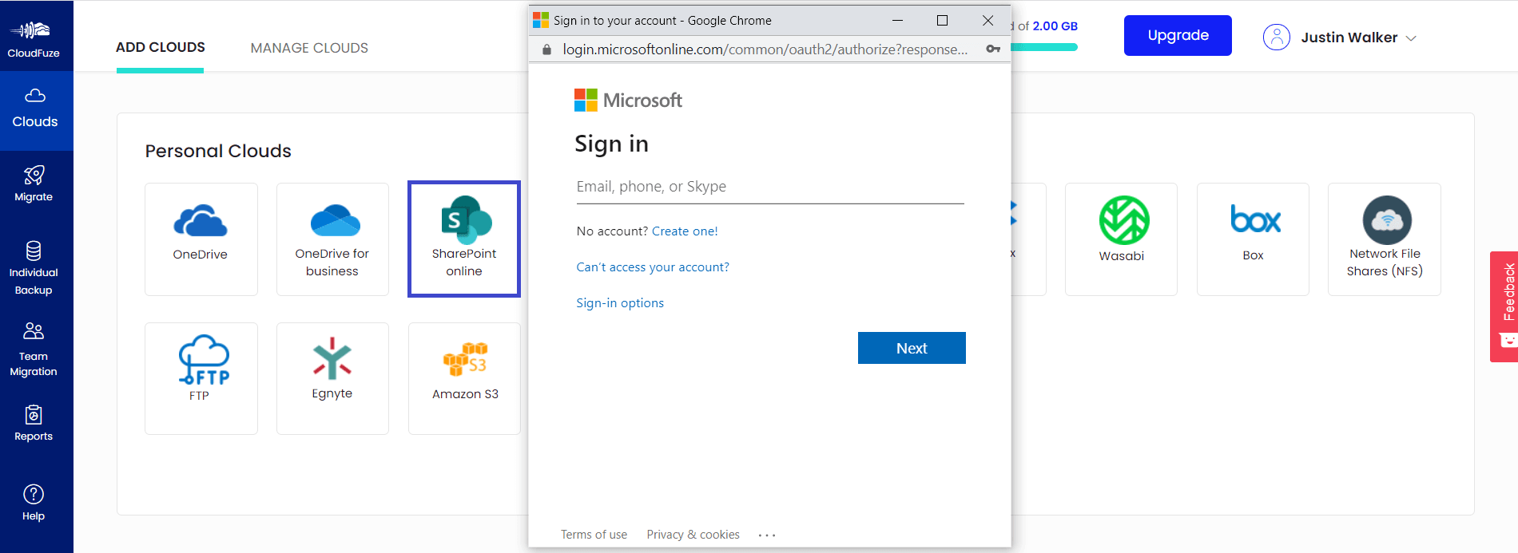Open the Help sidebar item
The height and width of the screenshot is (553, 1518).
(x=34, y=503)
